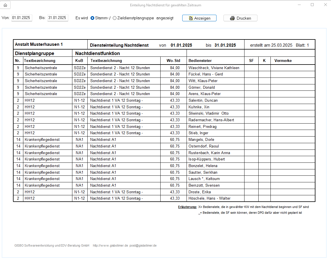Minimize the window
The image size is (331, 263).
[299, 5]
